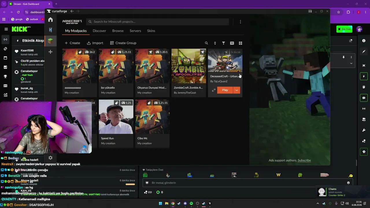Open the three-dot options menu in CurseForge

tap(240, 22)
